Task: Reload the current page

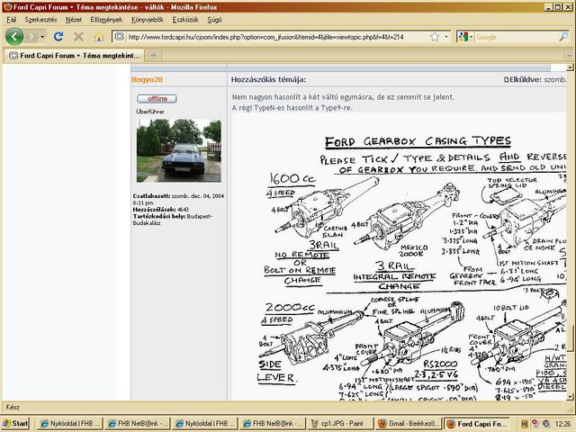Action: click(58, 37)
